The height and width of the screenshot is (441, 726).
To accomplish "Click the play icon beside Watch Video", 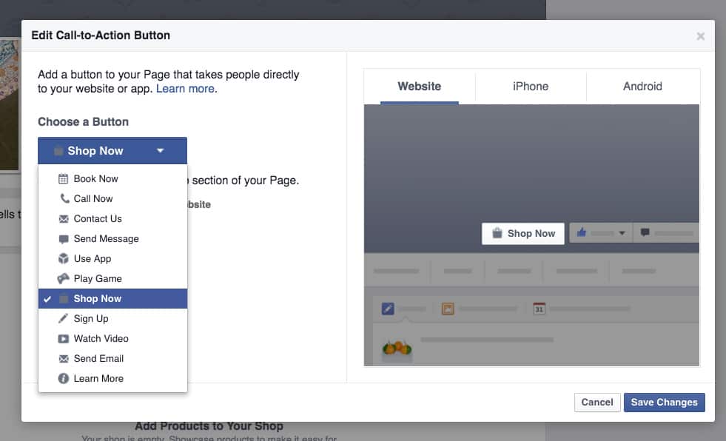I will point(64,339).
